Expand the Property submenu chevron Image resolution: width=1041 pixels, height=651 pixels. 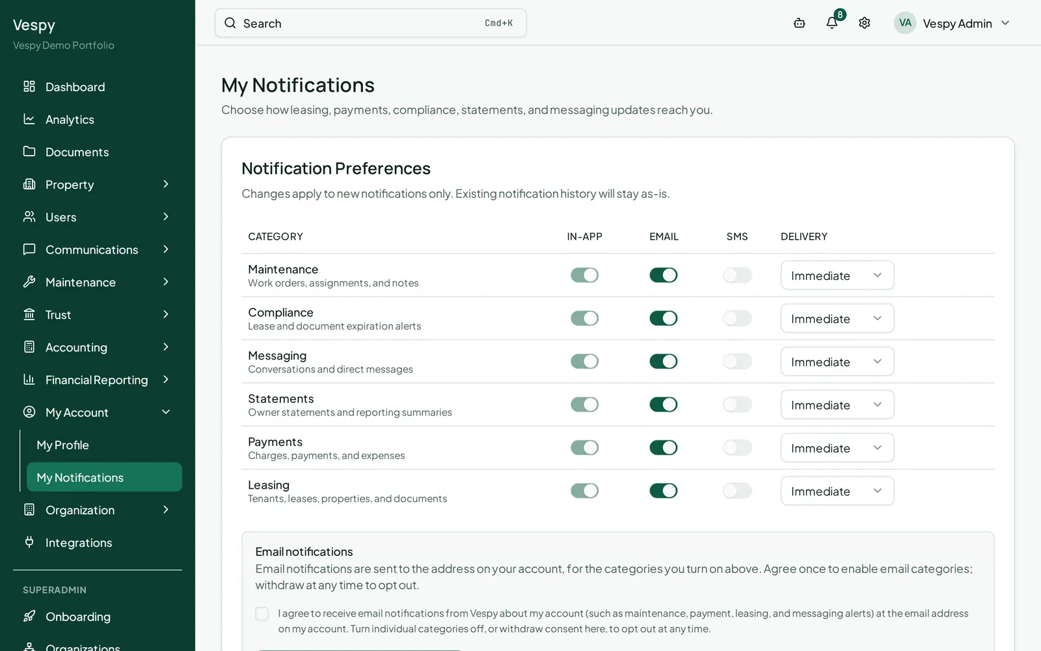166,184
